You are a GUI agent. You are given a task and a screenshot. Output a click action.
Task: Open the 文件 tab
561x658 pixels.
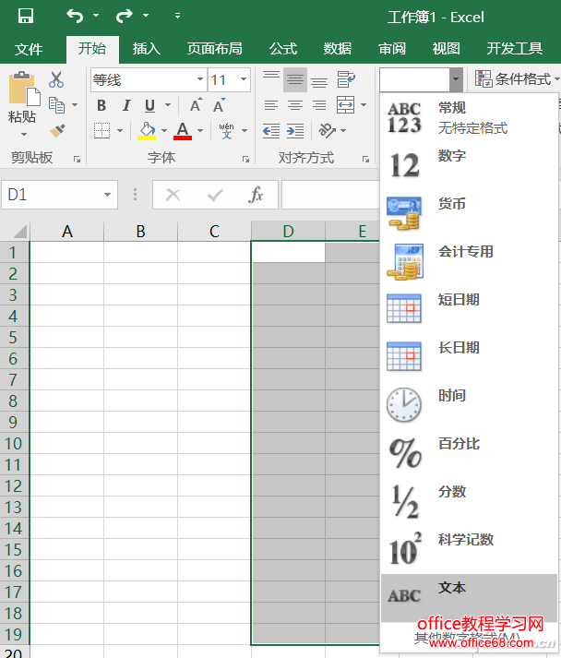point(28,49)
